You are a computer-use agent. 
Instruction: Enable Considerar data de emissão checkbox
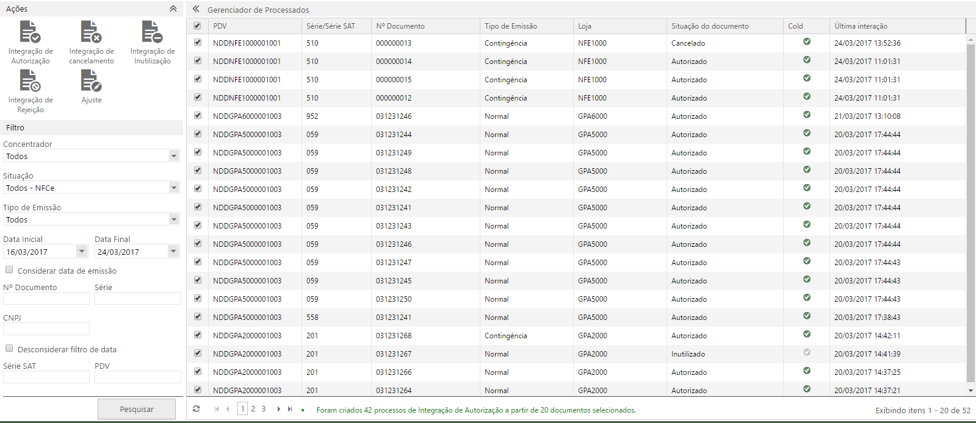(x=9, y=270)
